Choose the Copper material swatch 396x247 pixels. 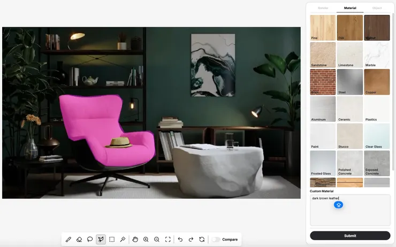pos(377,82)
